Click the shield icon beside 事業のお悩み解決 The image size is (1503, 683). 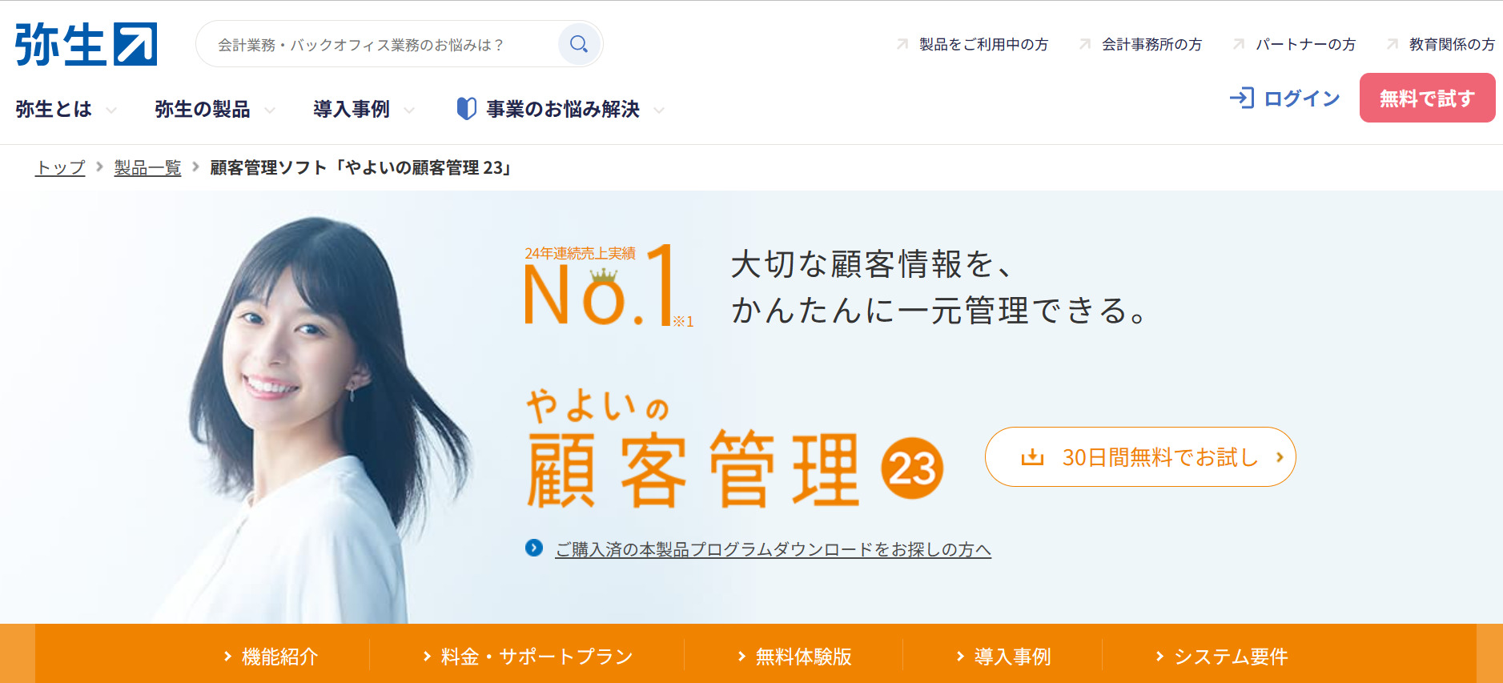466,108
